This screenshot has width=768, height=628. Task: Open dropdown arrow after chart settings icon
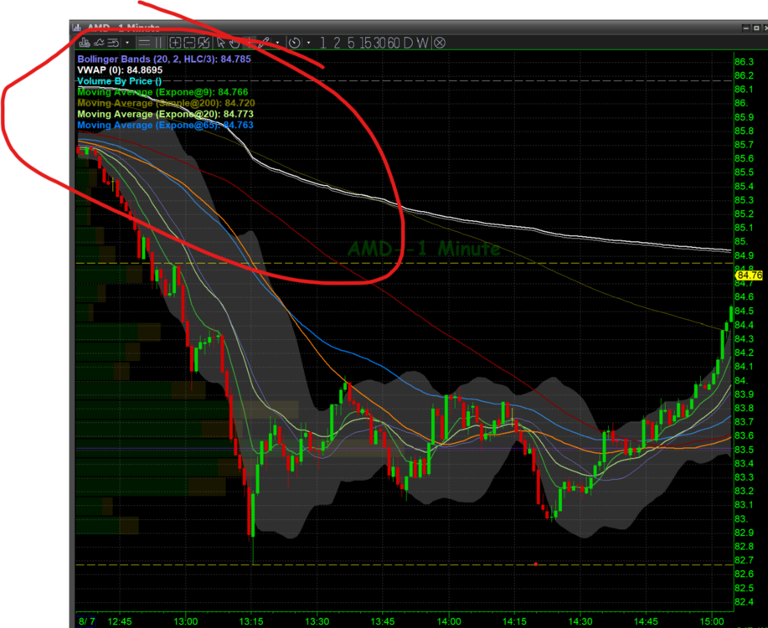(x=127, y=42)
